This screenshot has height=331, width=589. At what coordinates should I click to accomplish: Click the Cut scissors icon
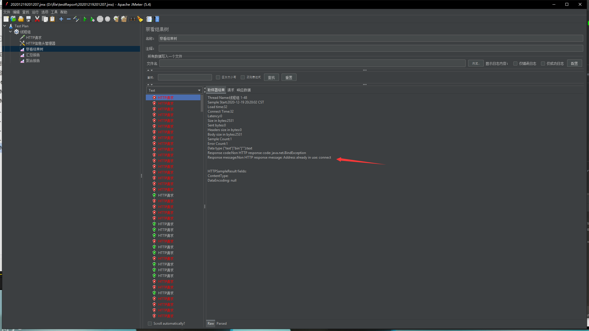click(x=37, y=19)
